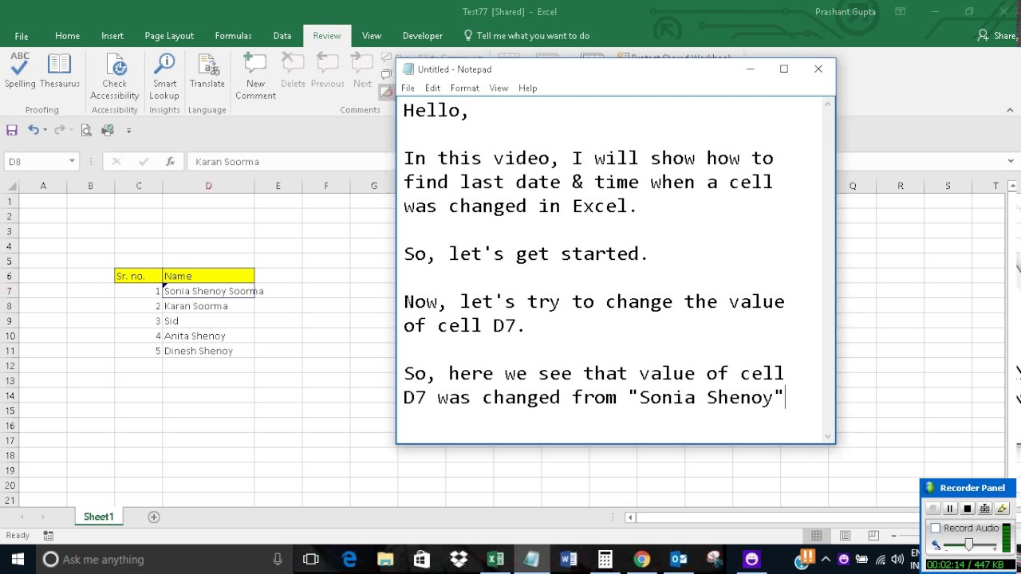Click the macro recording icon in status bar

[49, 536]
